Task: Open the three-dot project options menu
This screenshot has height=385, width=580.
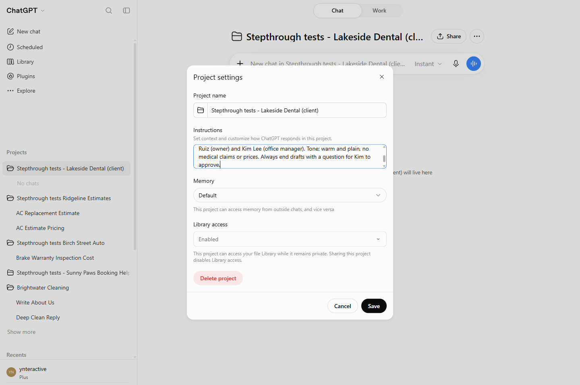Action: tap(477, 36)
